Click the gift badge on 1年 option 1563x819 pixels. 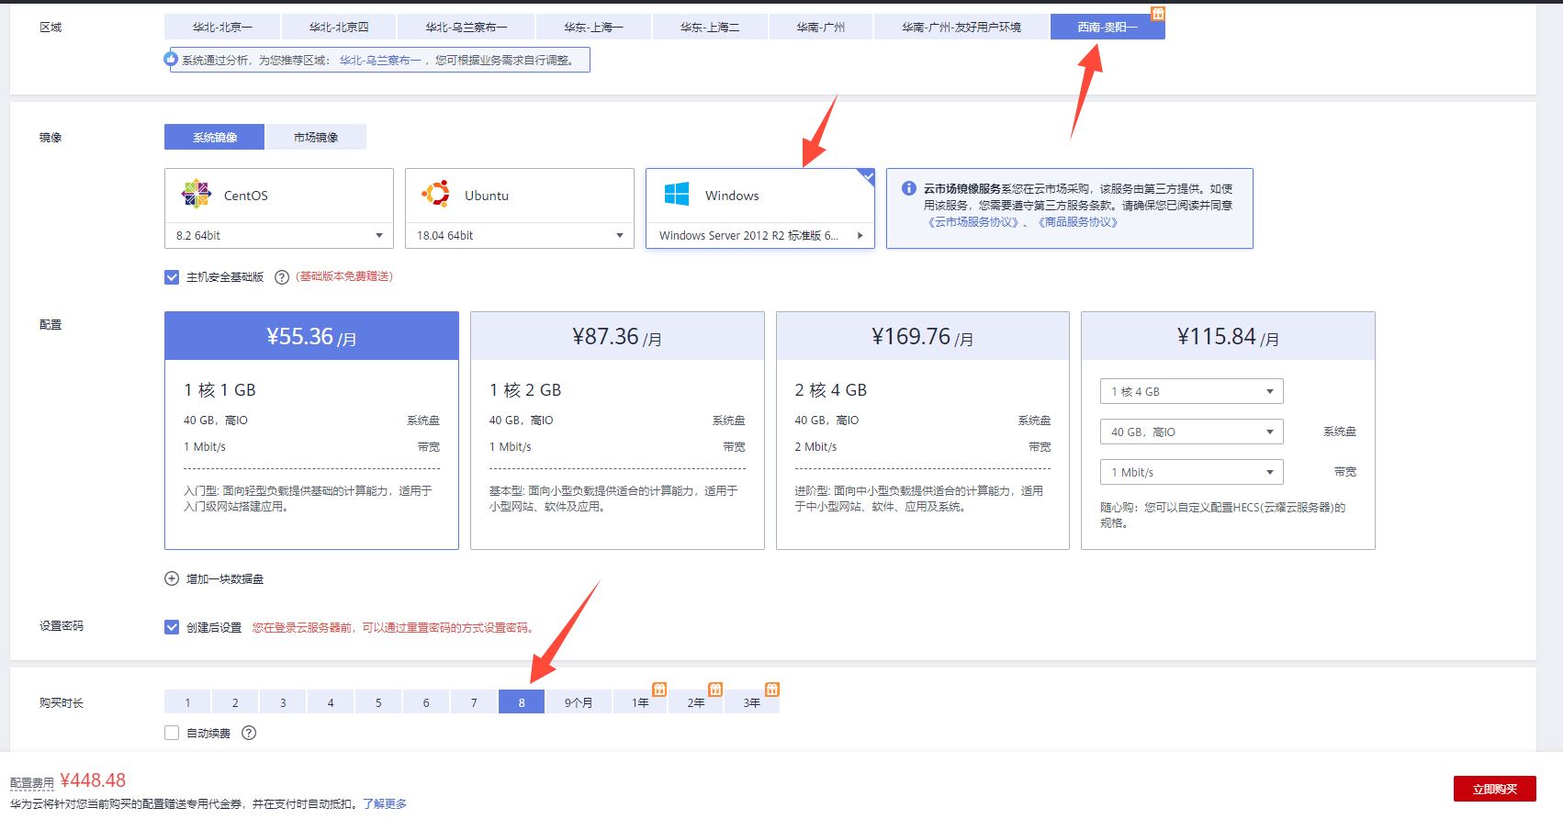[659, 689]
